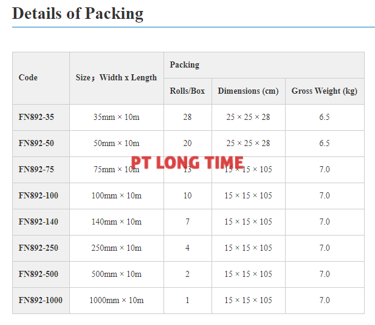
Task: Select the '35mm × 10m' size cell
Action: click(x=117, y=117)
